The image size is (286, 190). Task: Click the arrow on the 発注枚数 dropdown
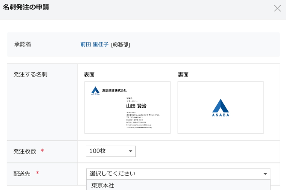130,152
